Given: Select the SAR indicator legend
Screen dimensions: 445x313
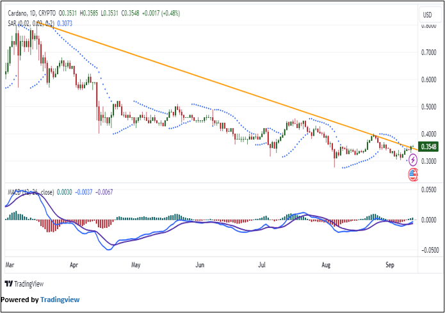Looking at the screenshot, I should click(x=31, y=23).
